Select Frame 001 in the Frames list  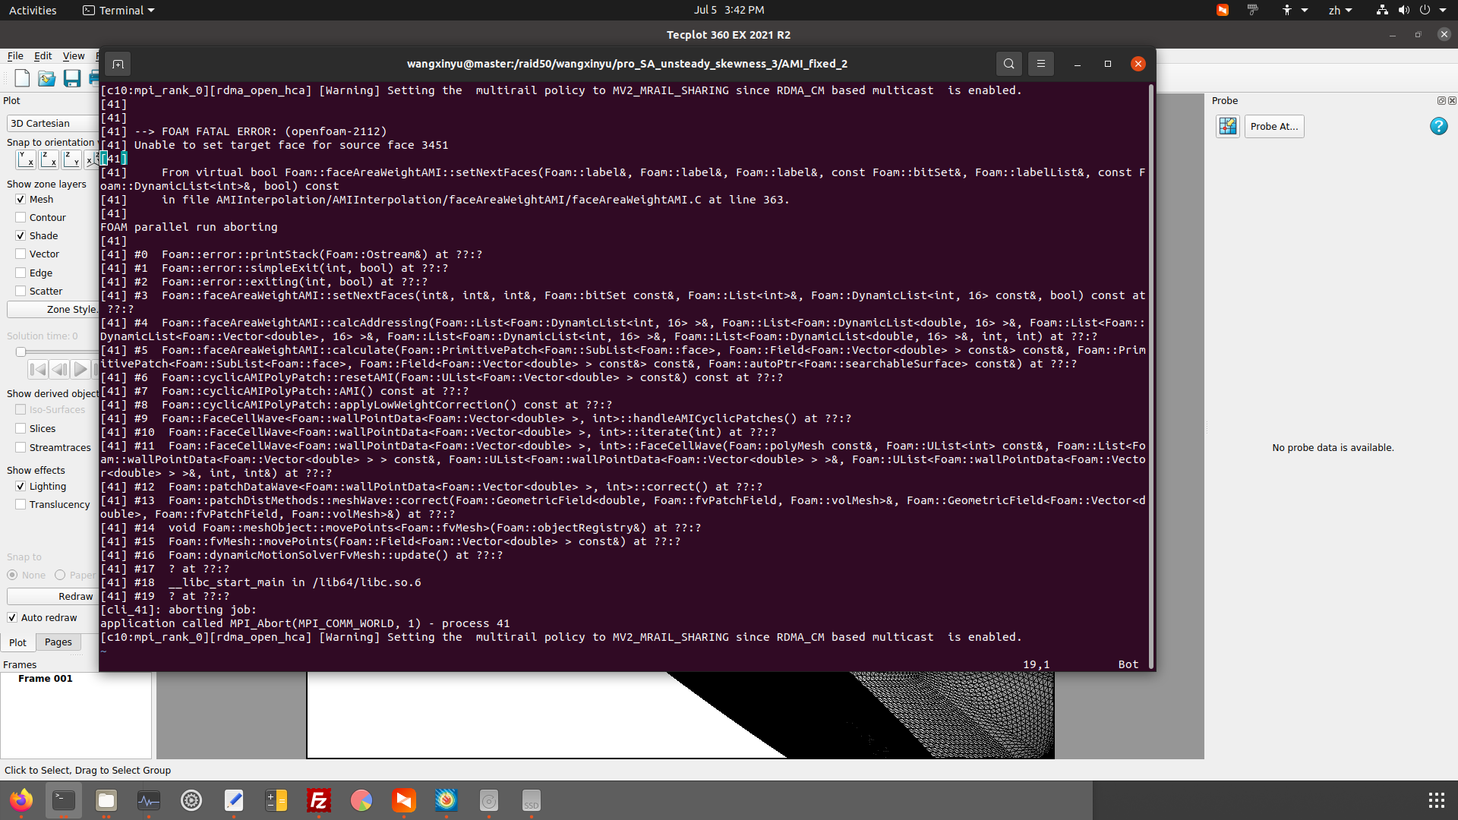pos(46,678)
